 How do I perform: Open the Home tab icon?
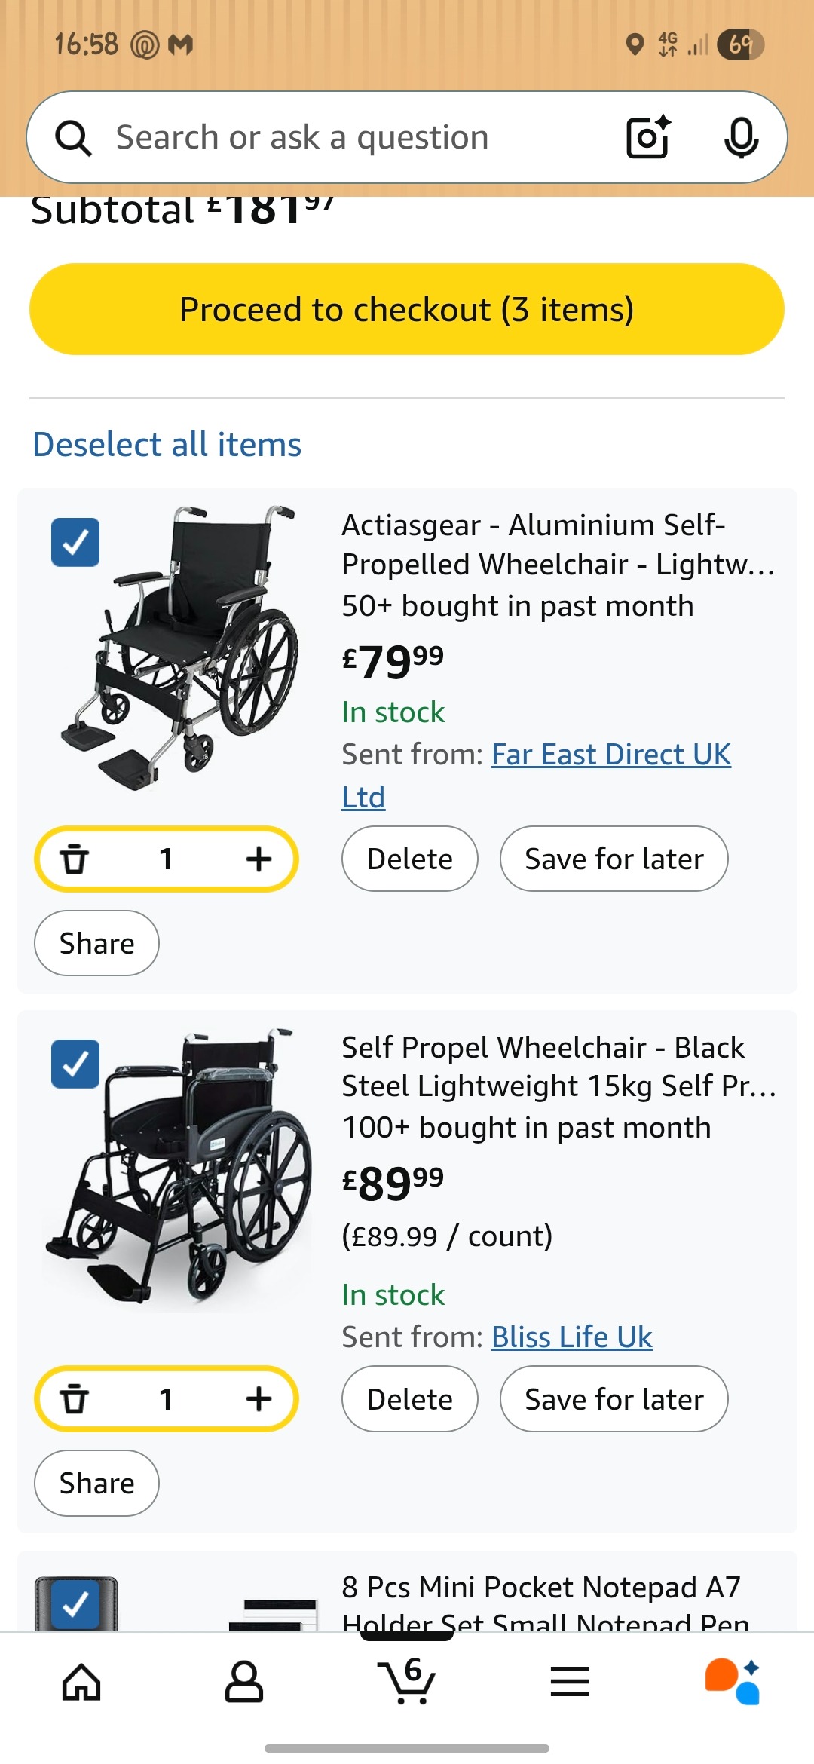tap(81, 1682)
